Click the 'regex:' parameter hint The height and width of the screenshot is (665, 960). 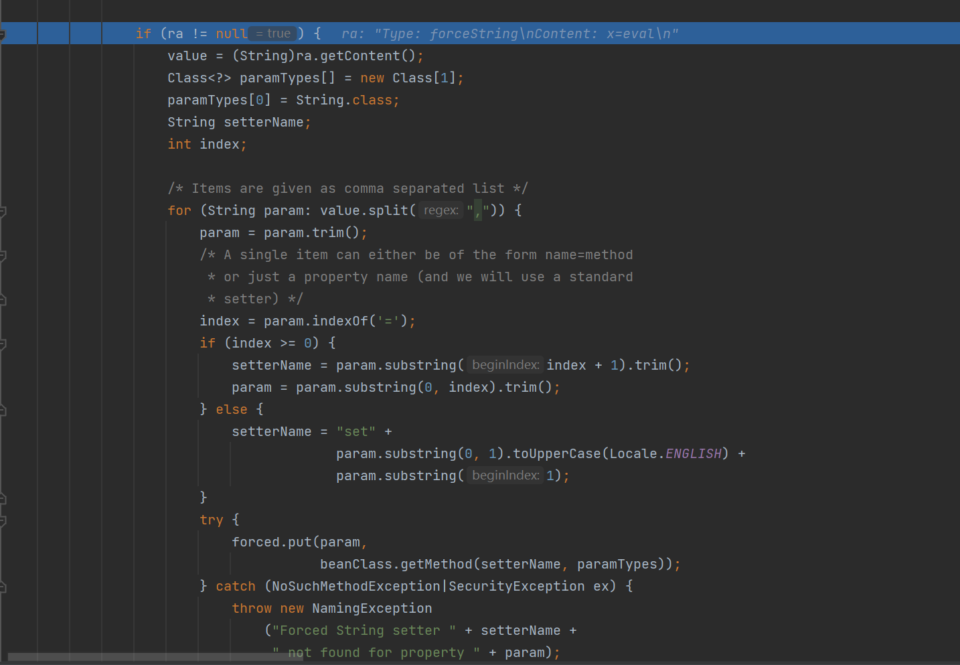(x=441, y=210)
